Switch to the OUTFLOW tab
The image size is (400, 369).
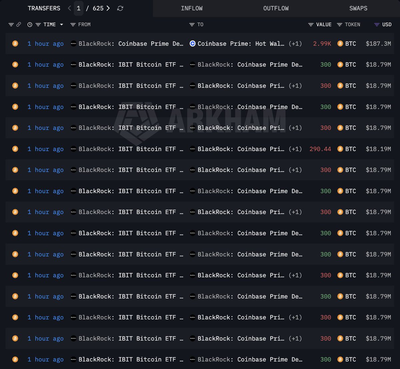pos(276,8)
